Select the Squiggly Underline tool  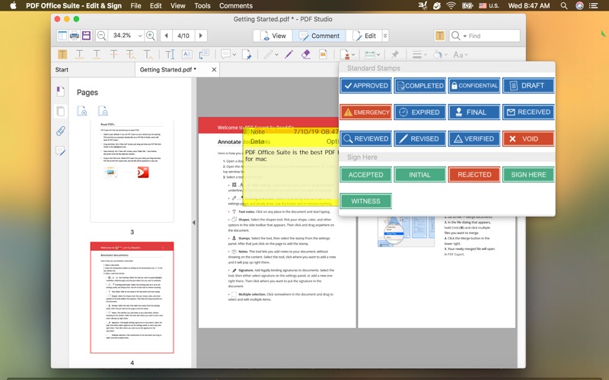[x=80, y=54]
